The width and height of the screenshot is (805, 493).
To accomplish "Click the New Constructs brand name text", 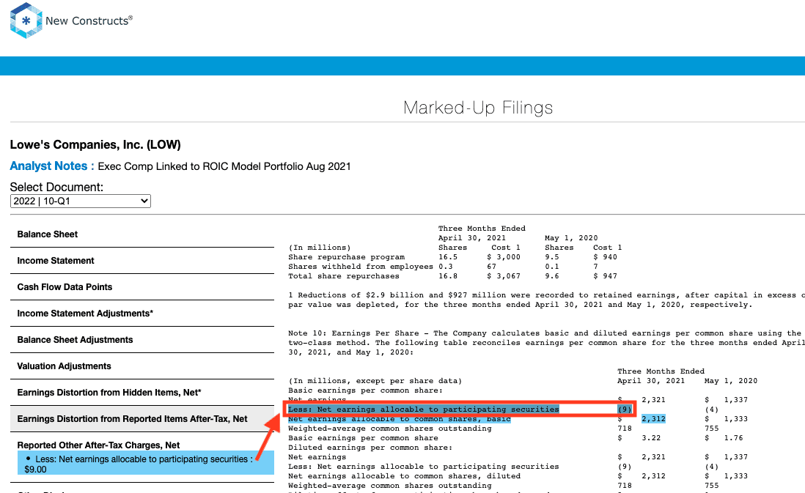I will coord(89,21).
